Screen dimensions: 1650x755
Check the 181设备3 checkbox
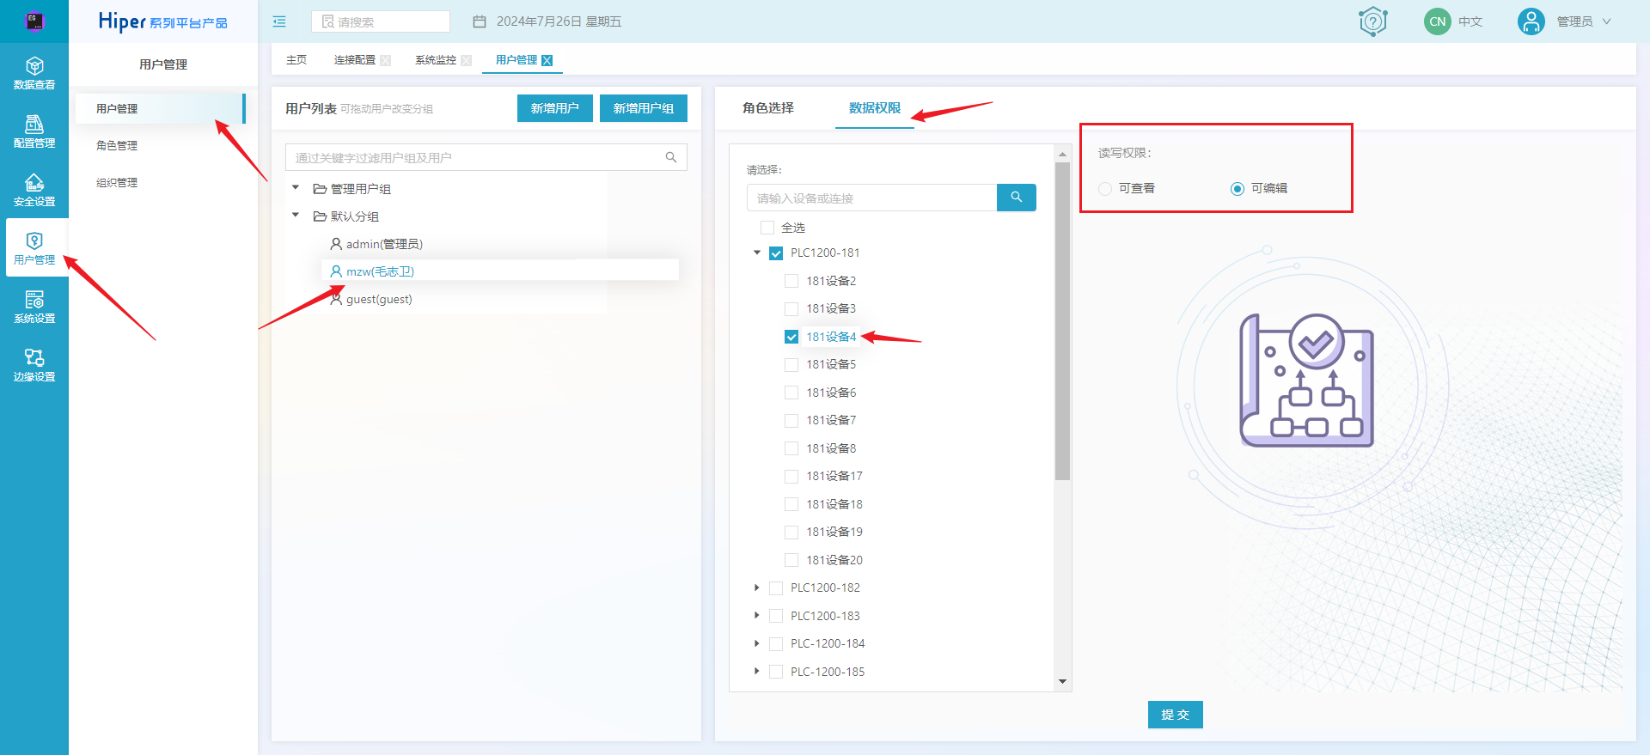[x=791, y=308]
